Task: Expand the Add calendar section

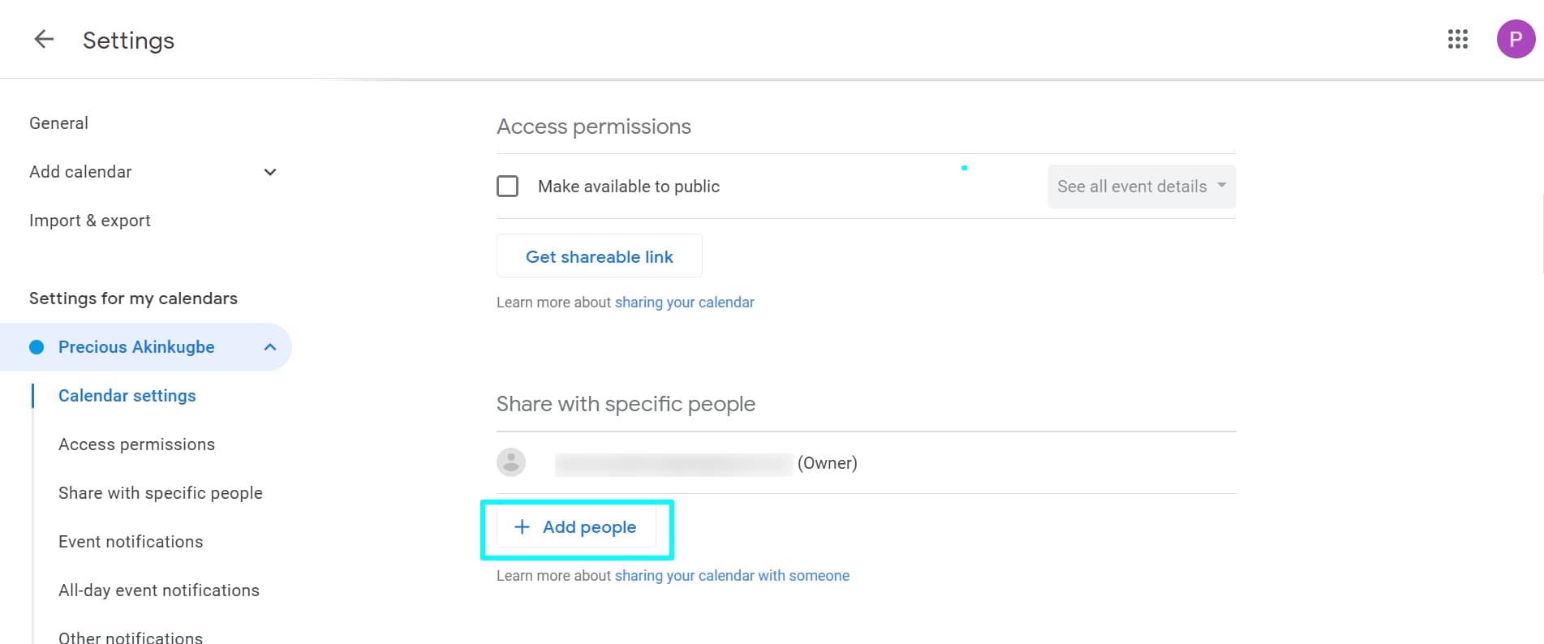Action: (x=270, y=172)
